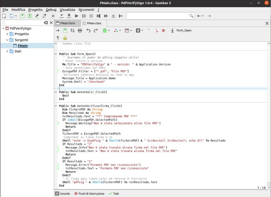The height and width of the screenshot is (197, 271).
Task: Open the dropdown beside the 'a' icon
Action: [x=142, y=30]
